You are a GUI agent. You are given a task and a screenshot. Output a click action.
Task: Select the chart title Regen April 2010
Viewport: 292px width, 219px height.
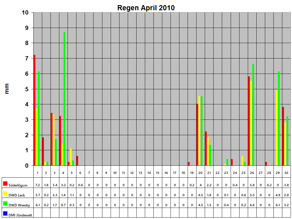(x=146, y=7)
